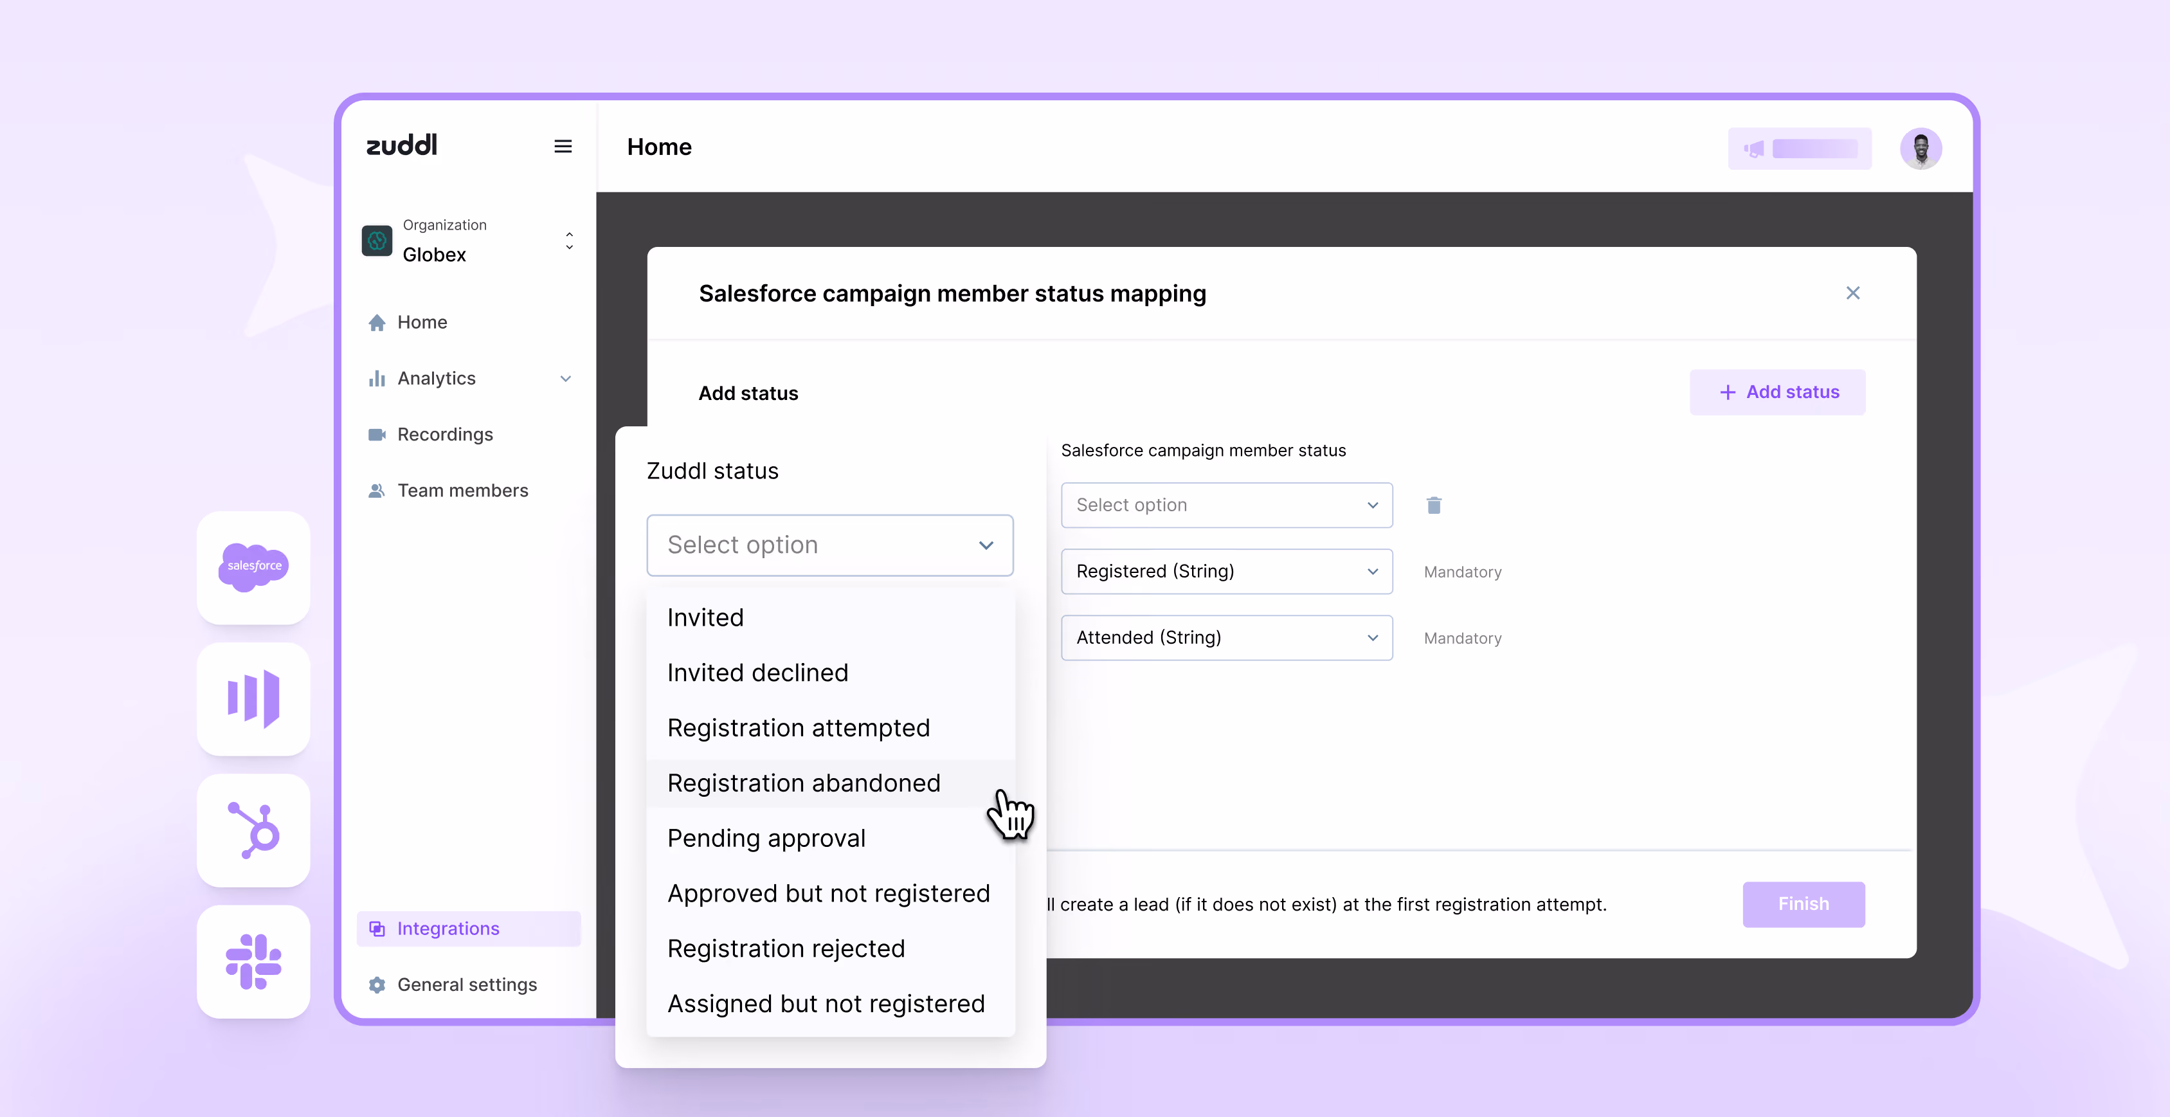Viewport: 2170px width, 1117px height.
Task: Click the Finish button
Action: pos(1804,904)
